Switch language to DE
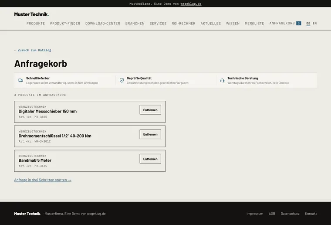This screenshot has height=225, width=331. pos(308,24)
